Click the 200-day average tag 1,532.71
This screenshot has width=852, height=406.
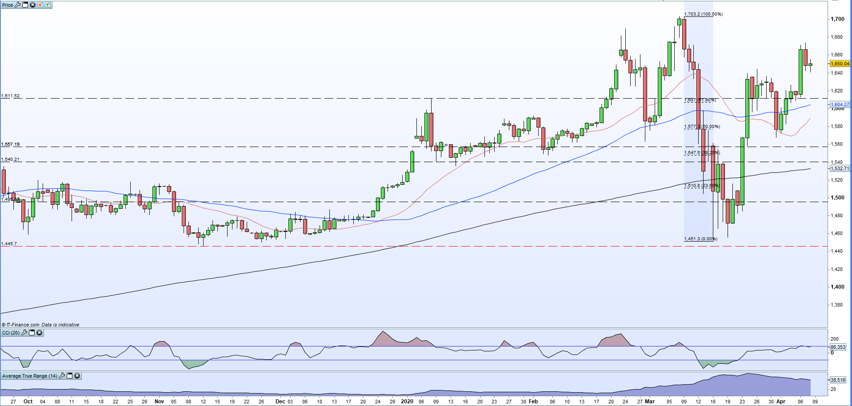pos(840,168)
